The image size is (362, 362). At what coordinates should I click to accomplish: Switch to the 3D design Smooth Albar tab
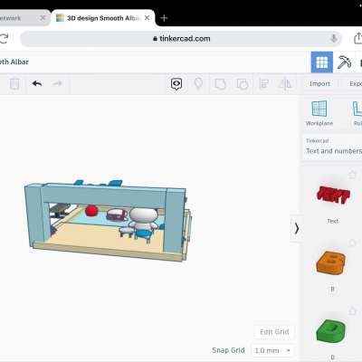pos(103,18)
